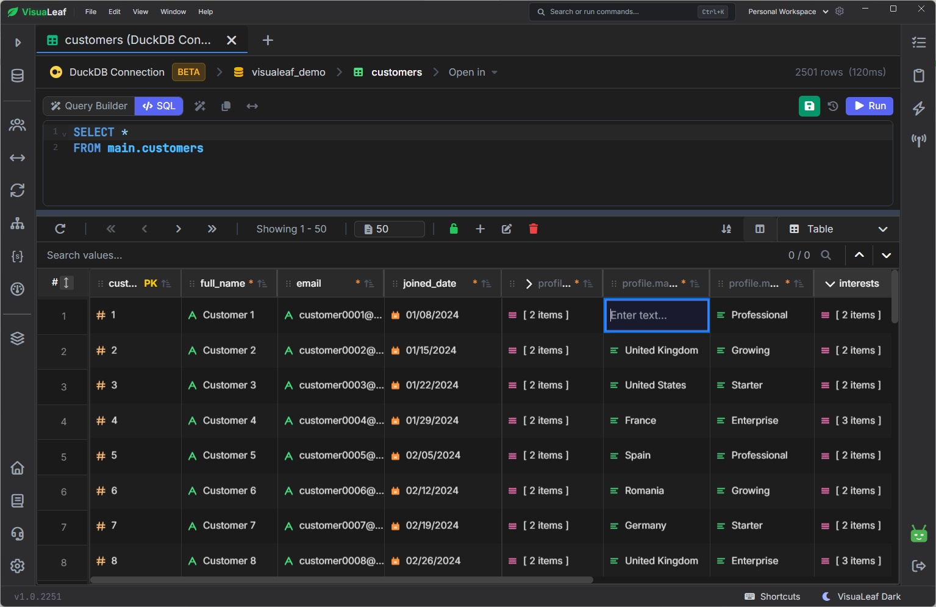Viewport: 936px width, 607px height.
Task: Click the sort order icon in results toolbar
Action: pyautogui.click(x=726, y=229)
